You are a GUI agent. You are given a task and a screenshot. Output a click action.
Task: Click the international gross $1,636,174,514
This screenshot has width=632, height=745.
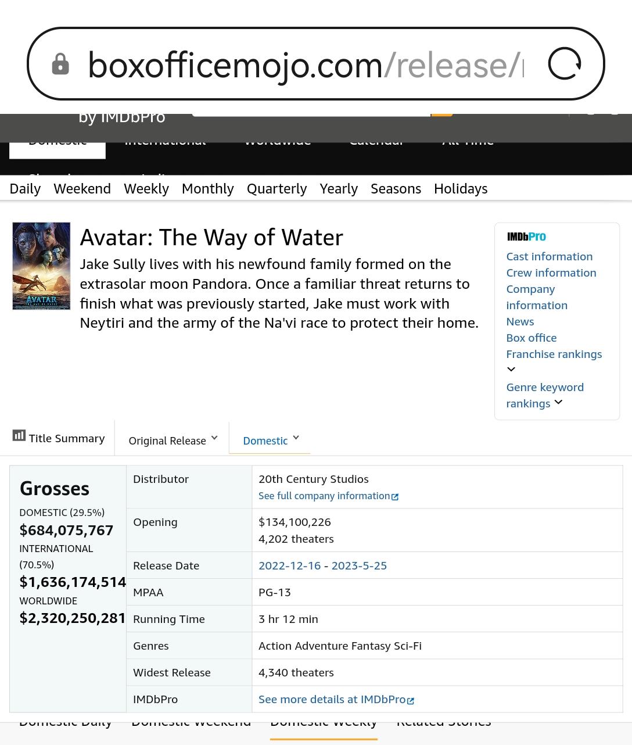(73, 582)
